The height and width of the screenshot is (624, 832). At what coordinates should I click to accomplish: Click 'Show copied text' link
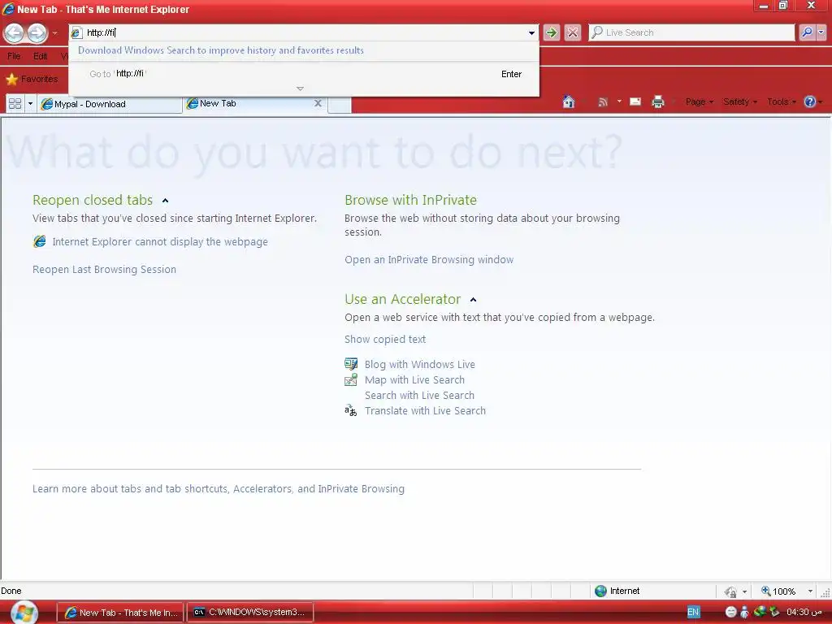[x=385, y=340]
